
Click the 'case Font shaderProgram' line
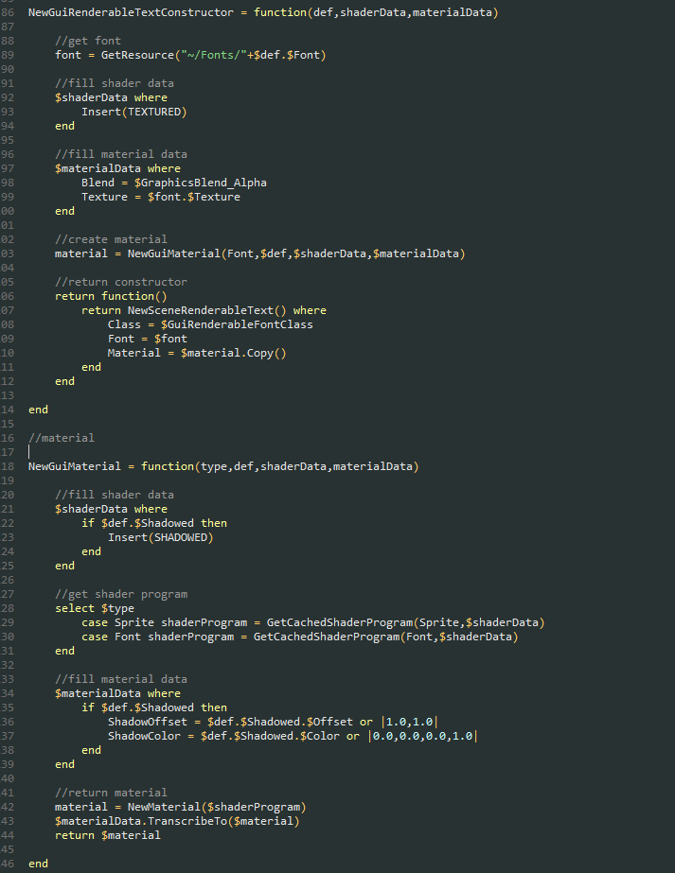pos(300,637)
